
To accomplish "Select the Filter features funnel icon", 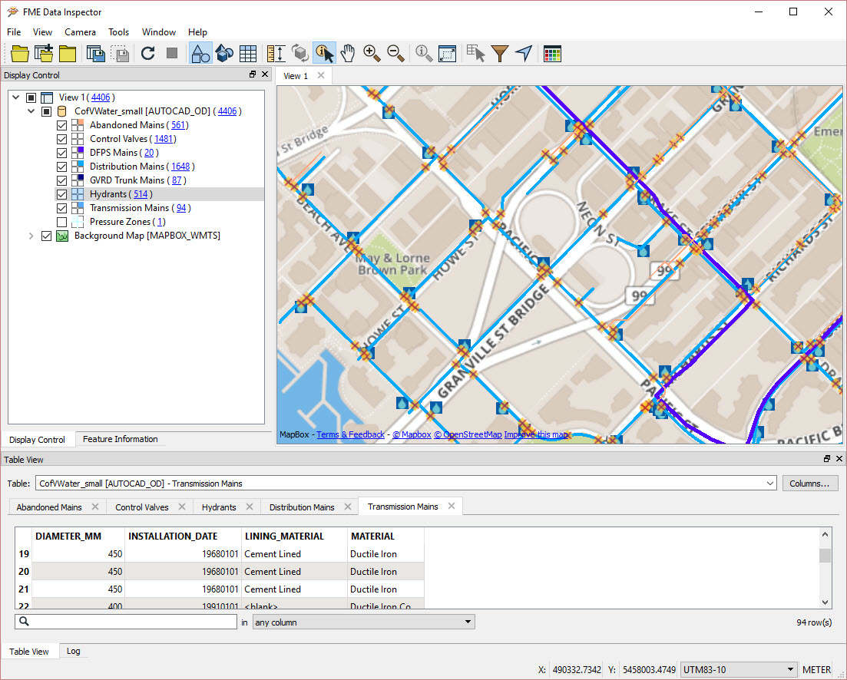I will click(x=499, y=53).
